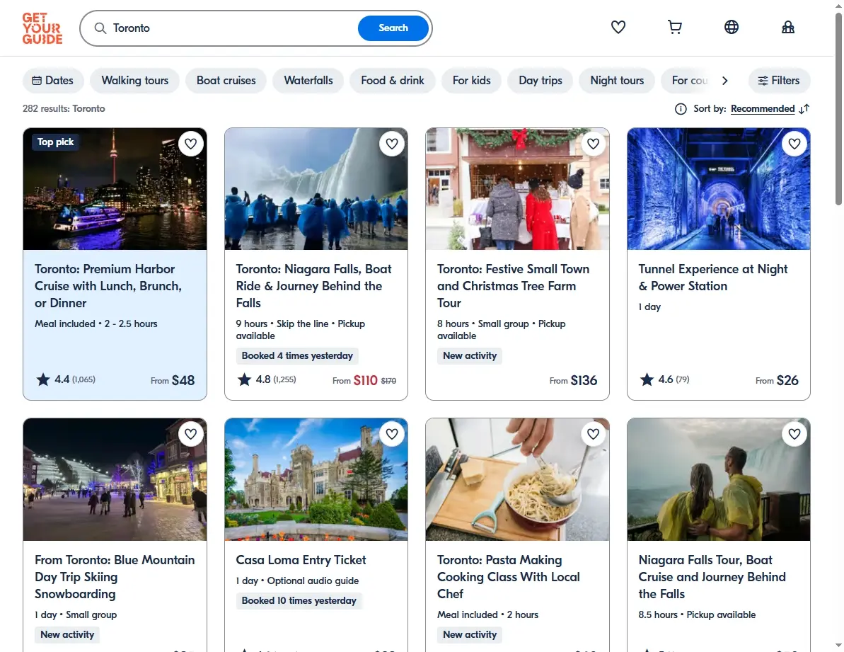This screenshot has width=844, height=652.
Task: Open From Toronto: Blue Mountain Day Trip title
Action: pos(115,577)
